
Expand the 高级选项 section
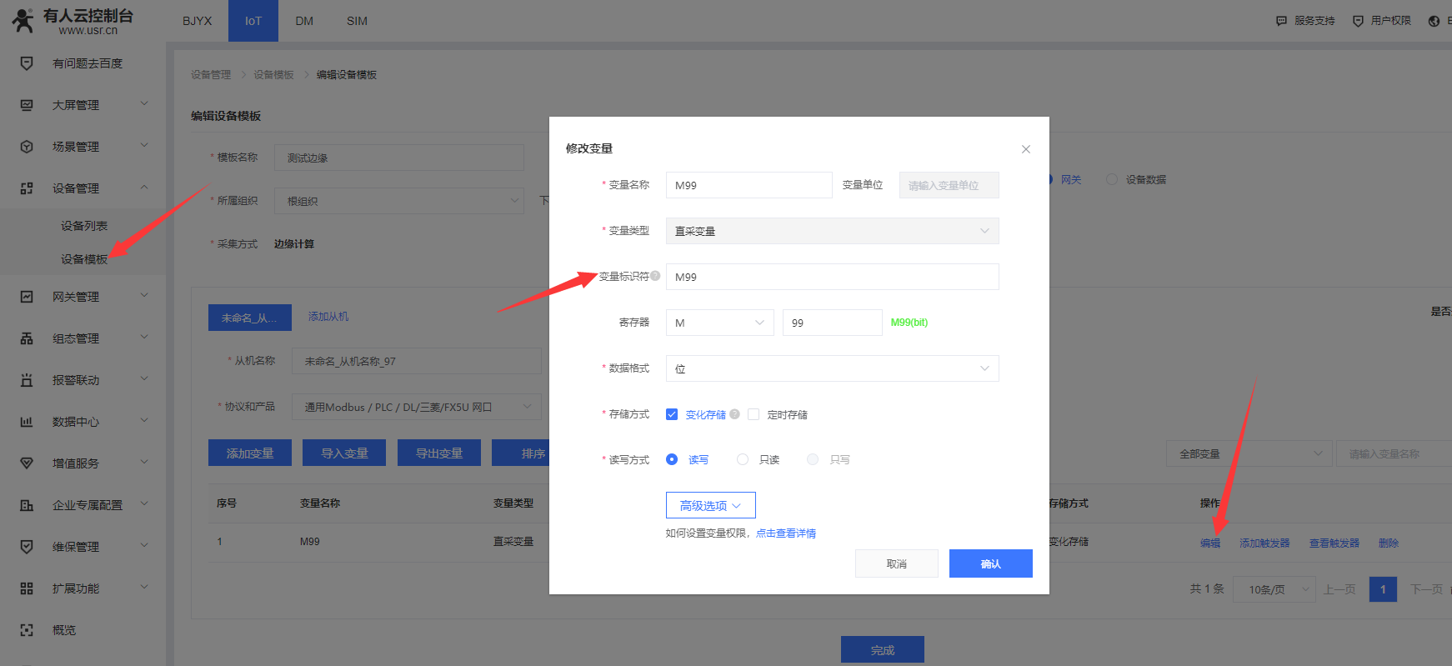pos(710,505)
